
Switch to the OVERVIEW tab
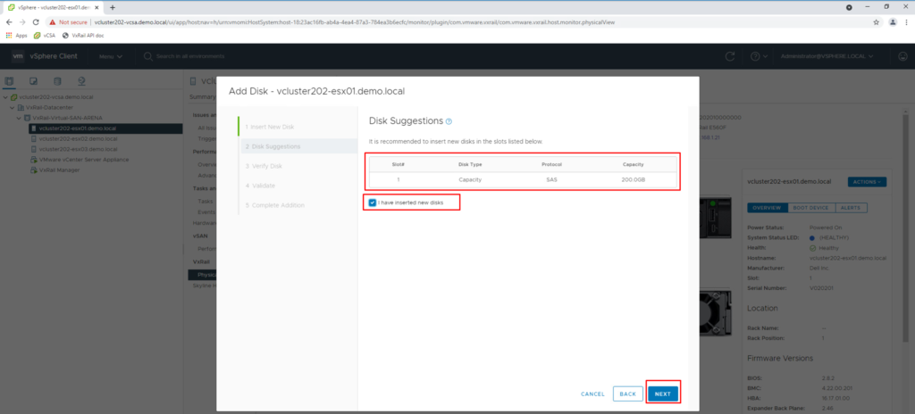click(x=767, y=208)
